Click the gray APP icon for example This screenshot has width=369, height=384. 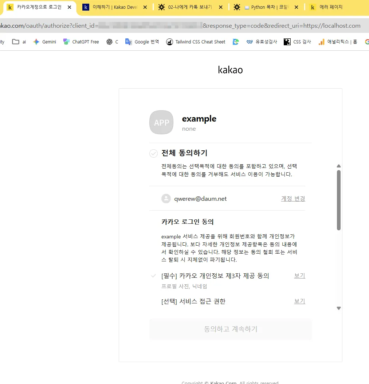coord(161,122)
